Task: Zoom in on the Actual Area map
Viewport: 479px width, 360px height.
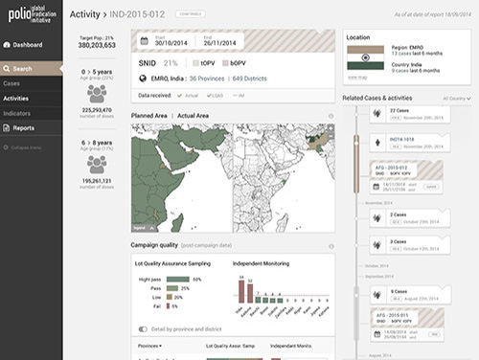Action: pyautogui.click(x=331, y=128)
